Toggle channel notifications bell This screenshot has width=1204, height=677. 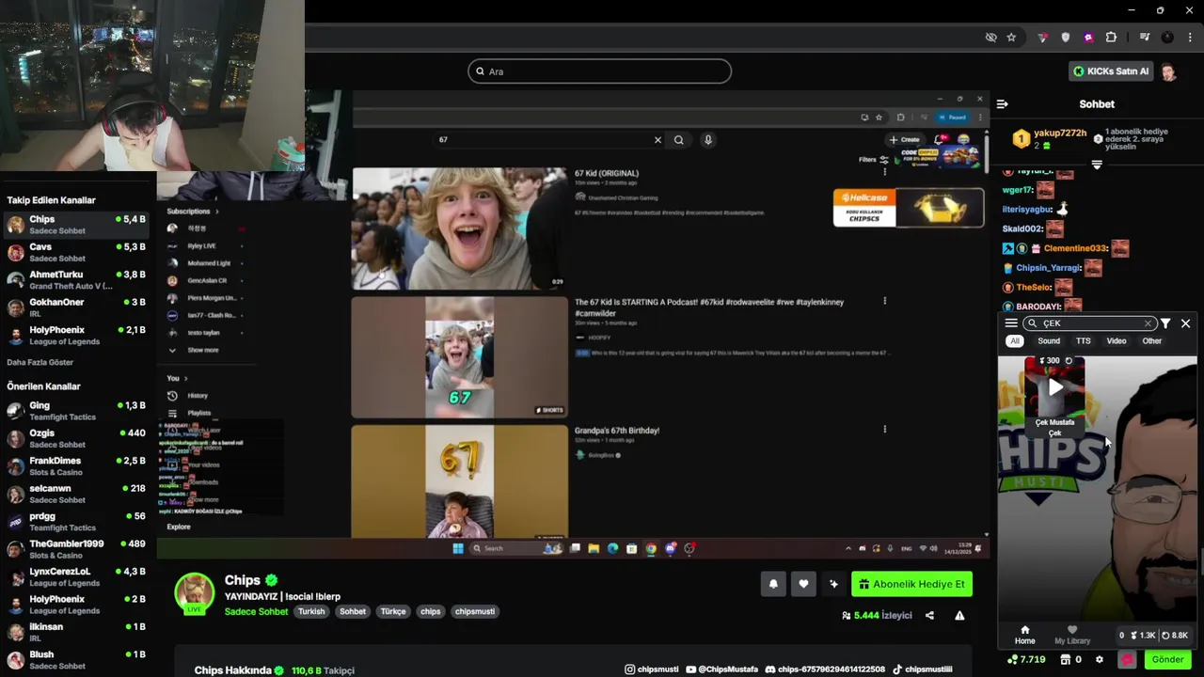[x=773, y=584]
